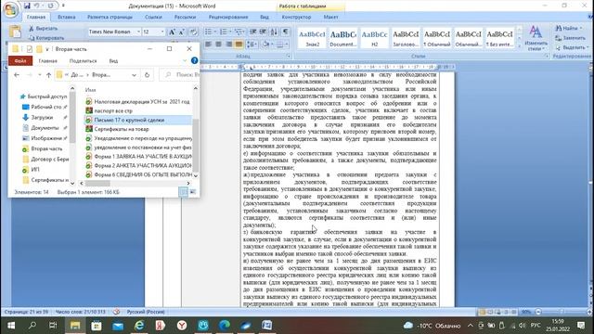Go up one folder level in Explorer

tap(48, 75)
